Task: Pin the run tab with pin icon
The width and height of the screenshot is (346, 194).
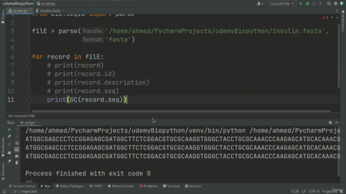Action: click(x=9, y=161)
